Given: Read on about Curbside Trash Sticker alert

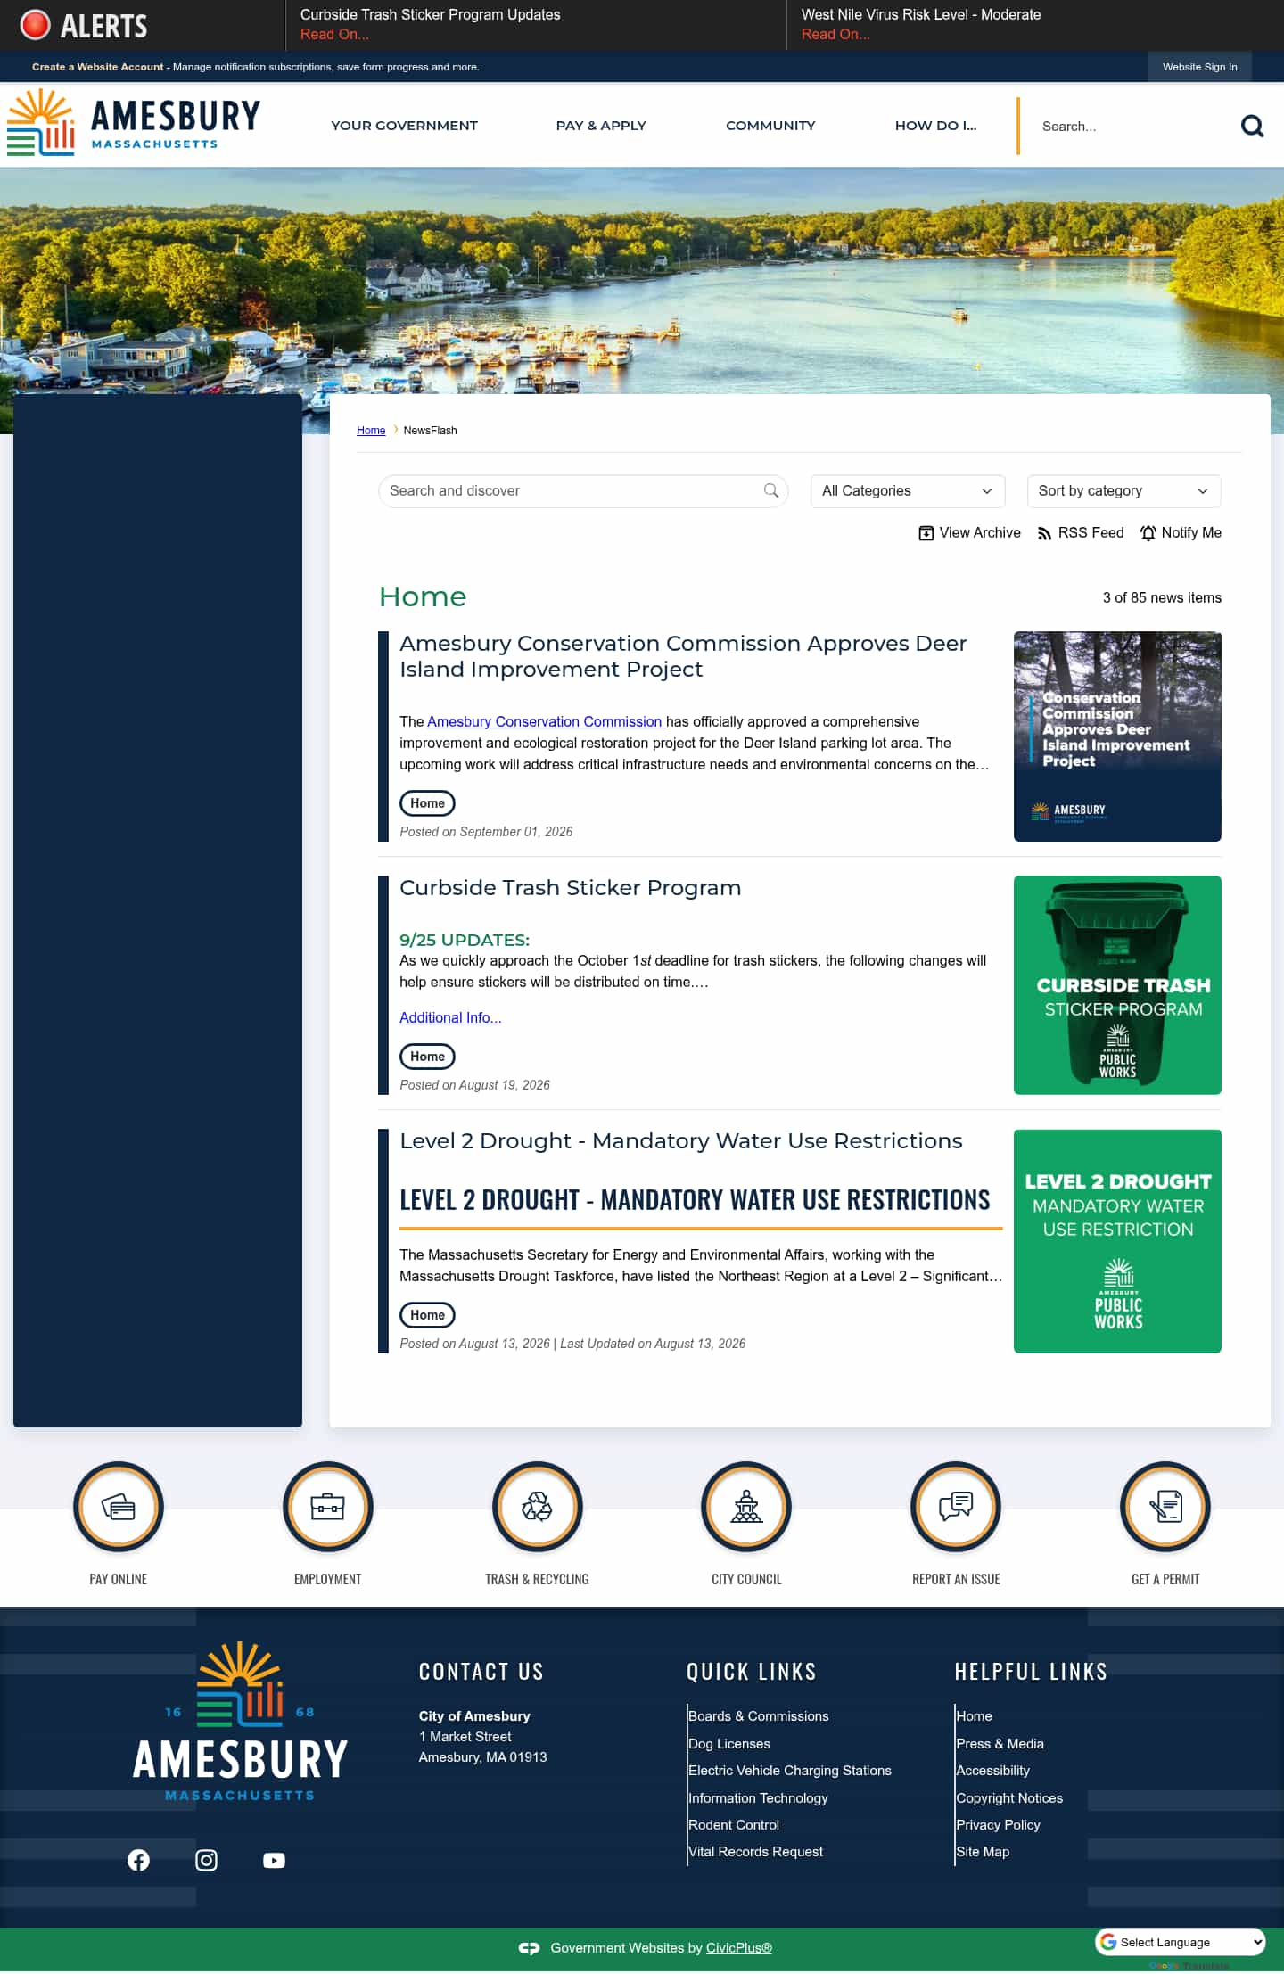Looking at the screenshot, I should click(334, 34).
